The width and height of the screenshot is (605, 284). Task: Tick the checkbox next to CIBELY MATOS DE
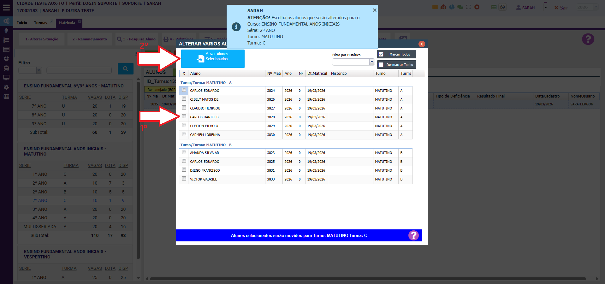[x=184, y=99]
